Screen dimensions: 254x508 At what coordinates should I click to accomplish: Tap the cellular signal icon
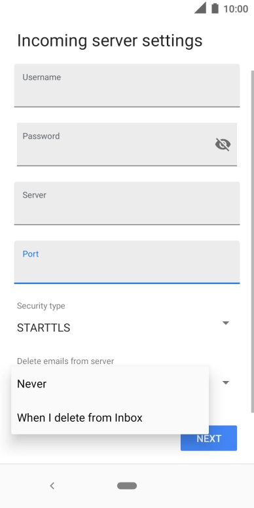[200, 8]
